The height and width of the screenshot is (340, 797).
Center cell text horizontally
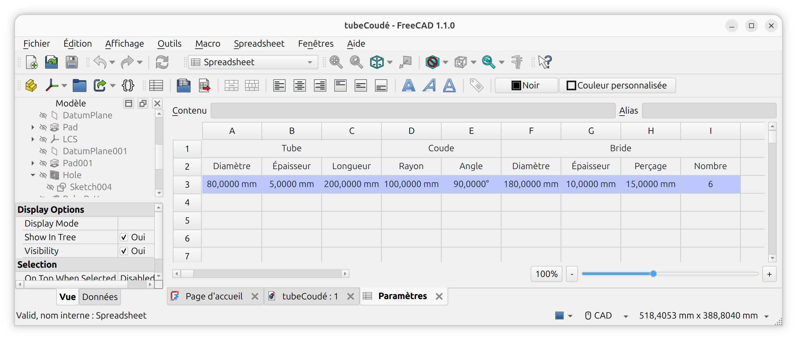point(299,86)
